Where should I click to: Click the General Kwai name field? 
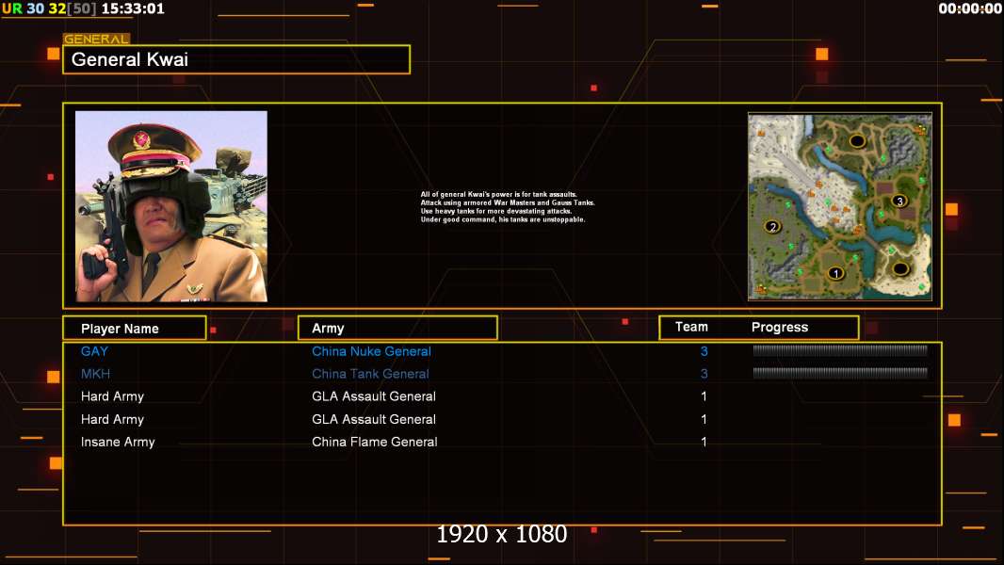[x=236, y=59]
